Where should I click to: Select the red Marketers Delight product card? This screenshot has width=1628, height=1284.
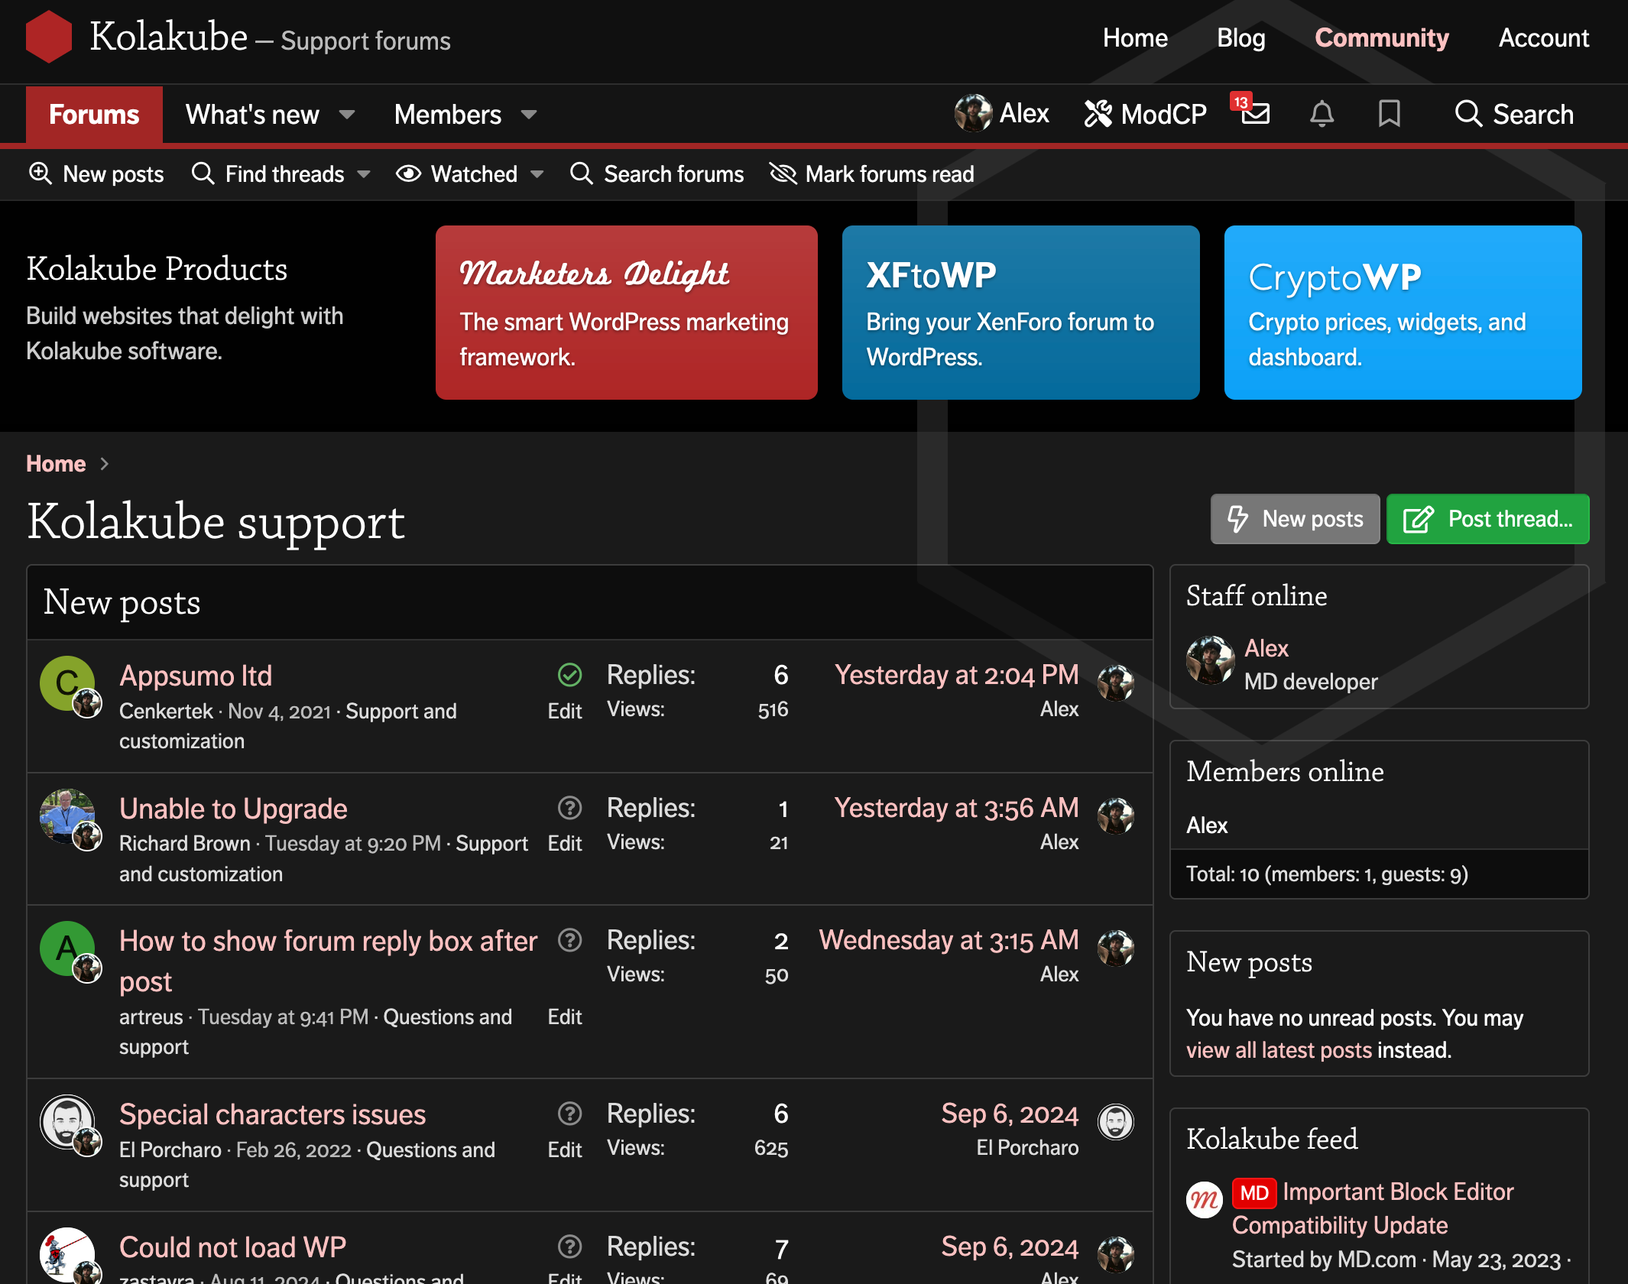tap(626, 312)
